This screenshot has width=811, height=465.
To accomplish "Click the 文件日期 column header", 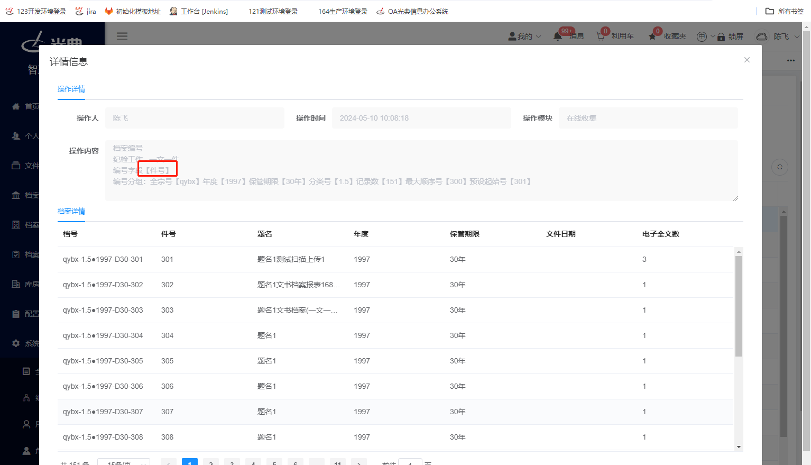I will click(x=561, y=234).
